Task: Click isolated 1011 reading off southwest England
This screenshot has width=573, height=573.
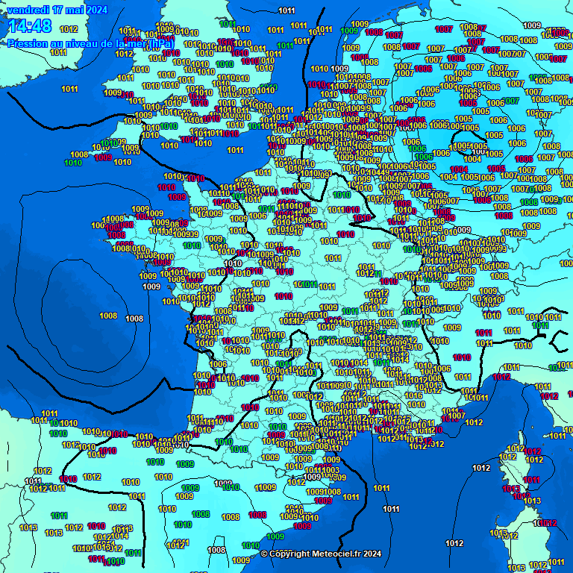Action: coord(69,89)
